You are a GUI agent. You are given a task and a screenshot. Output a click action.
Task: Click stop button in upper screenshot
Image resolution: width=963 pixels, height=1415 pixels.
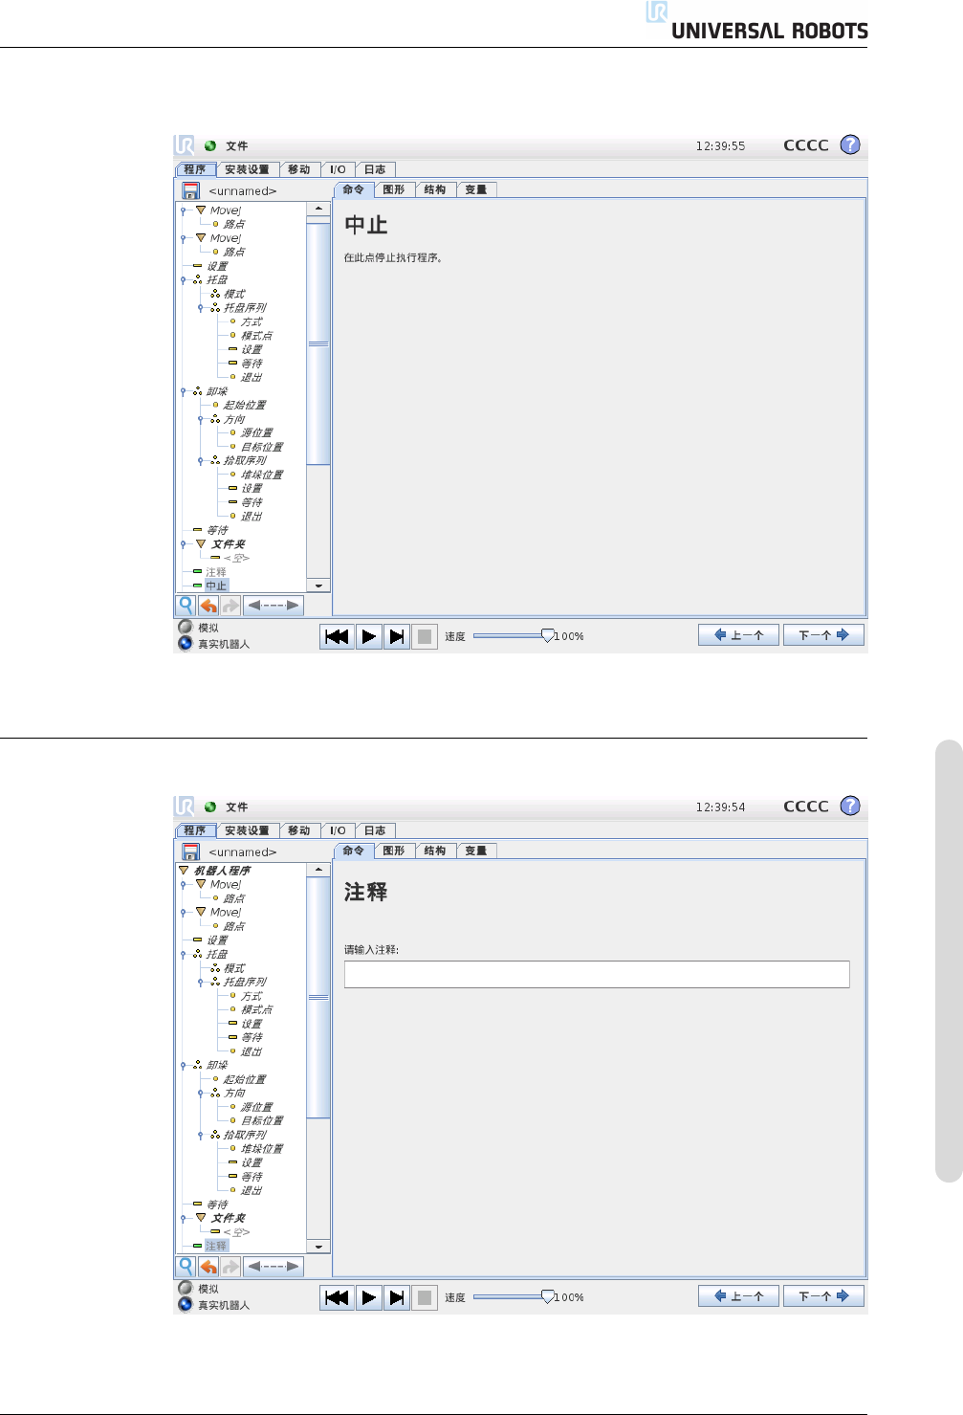pos(426,636)
